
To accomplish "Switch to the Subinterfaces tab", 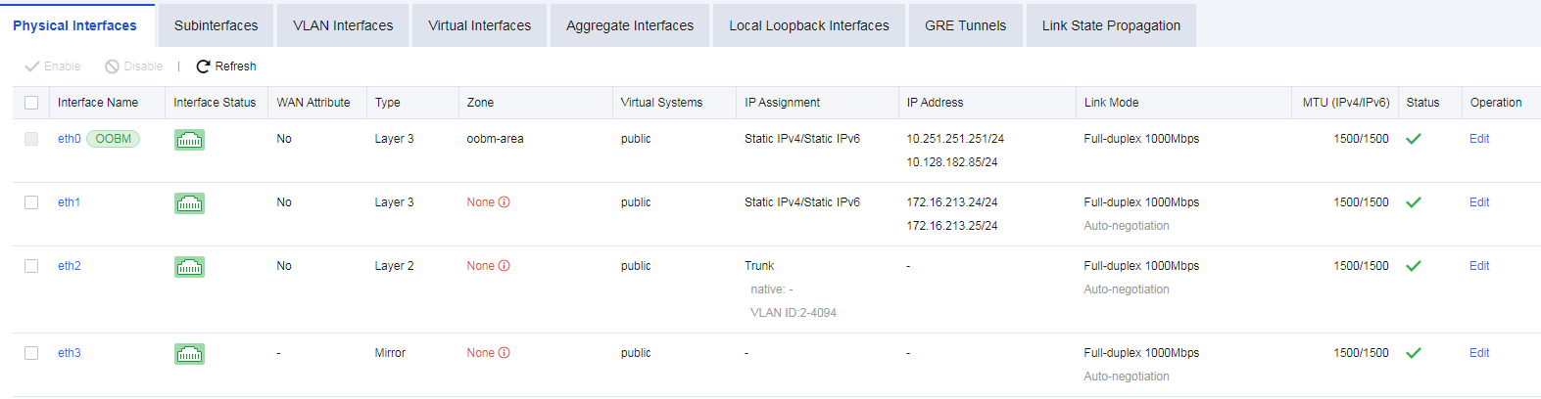I will (217, 25).
